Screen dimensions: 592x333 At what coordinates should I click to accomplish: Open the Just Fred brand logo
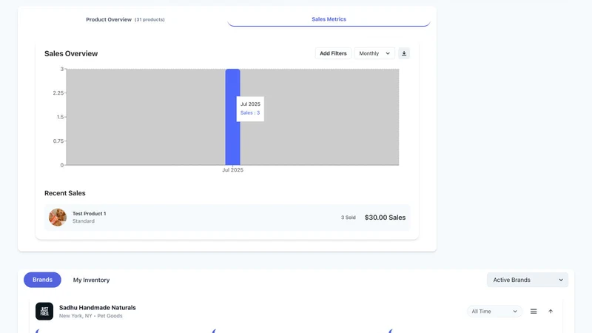click(x=44, y=312)
